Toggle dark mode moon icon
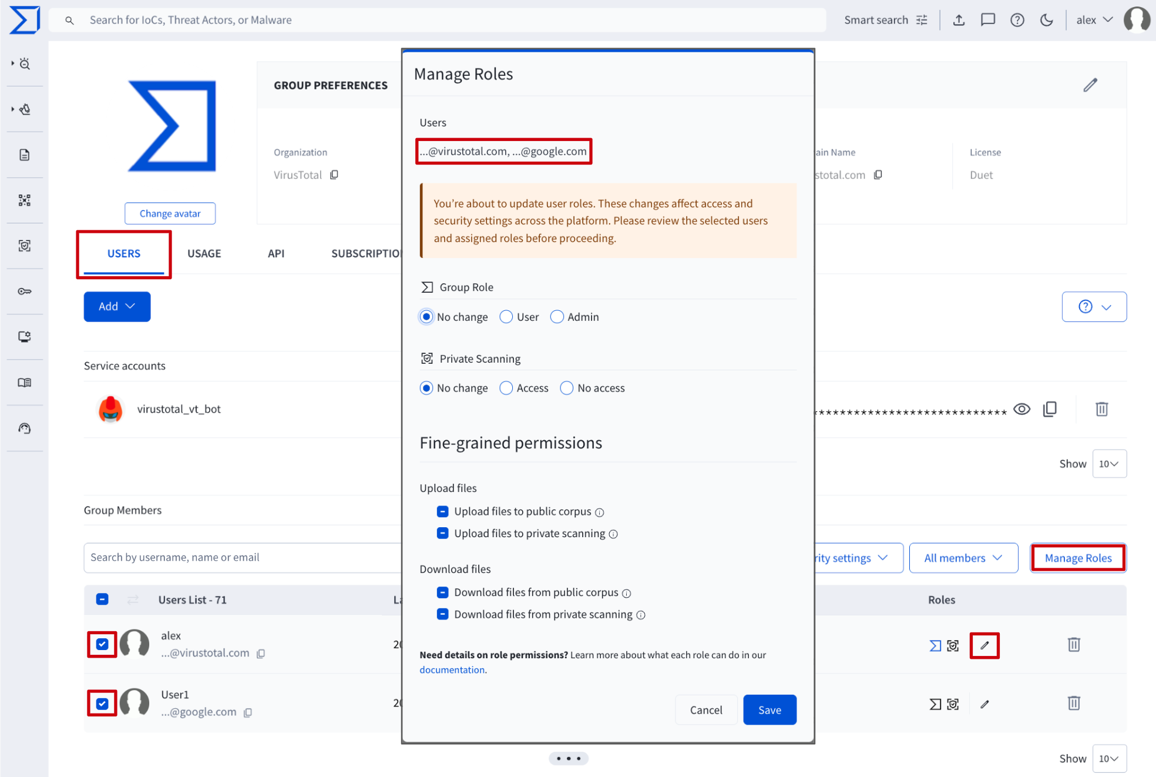This screenshot has height=777, width=1156. coord(1046,20)
